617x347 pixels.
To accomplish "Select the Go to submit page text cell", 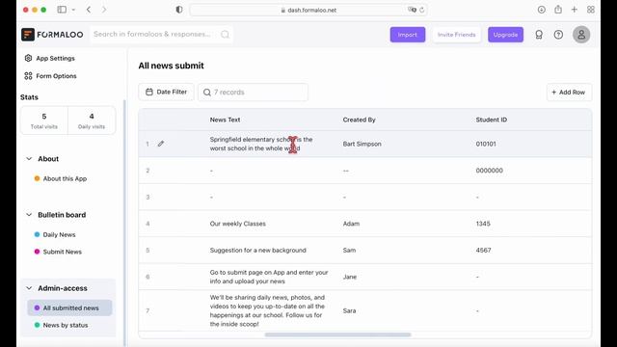I will (269, 277).
